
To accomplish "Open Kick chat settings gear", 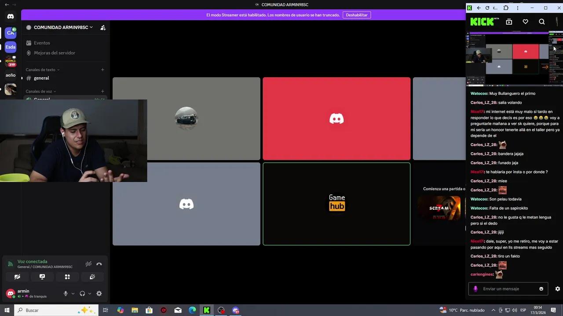I will coord(558,289).
